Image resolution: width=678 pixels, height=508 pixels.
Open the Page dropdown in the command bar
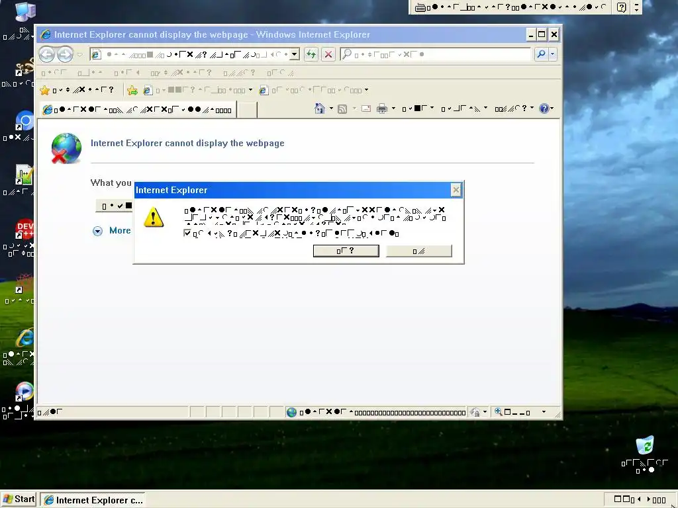point(418,108)
